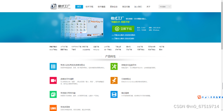Click the orange pushpin icon
This screenshot has height=111, width=223.
point(114,80)
